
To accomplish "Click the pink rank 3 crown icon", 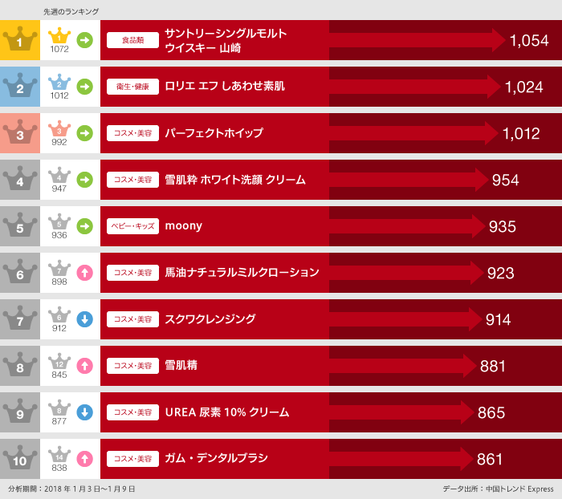I will 20,132.
